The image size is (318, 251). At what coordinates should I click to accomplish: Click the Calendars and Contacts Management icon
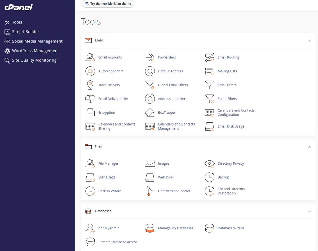pyautogui.click(x=150, y=127)
